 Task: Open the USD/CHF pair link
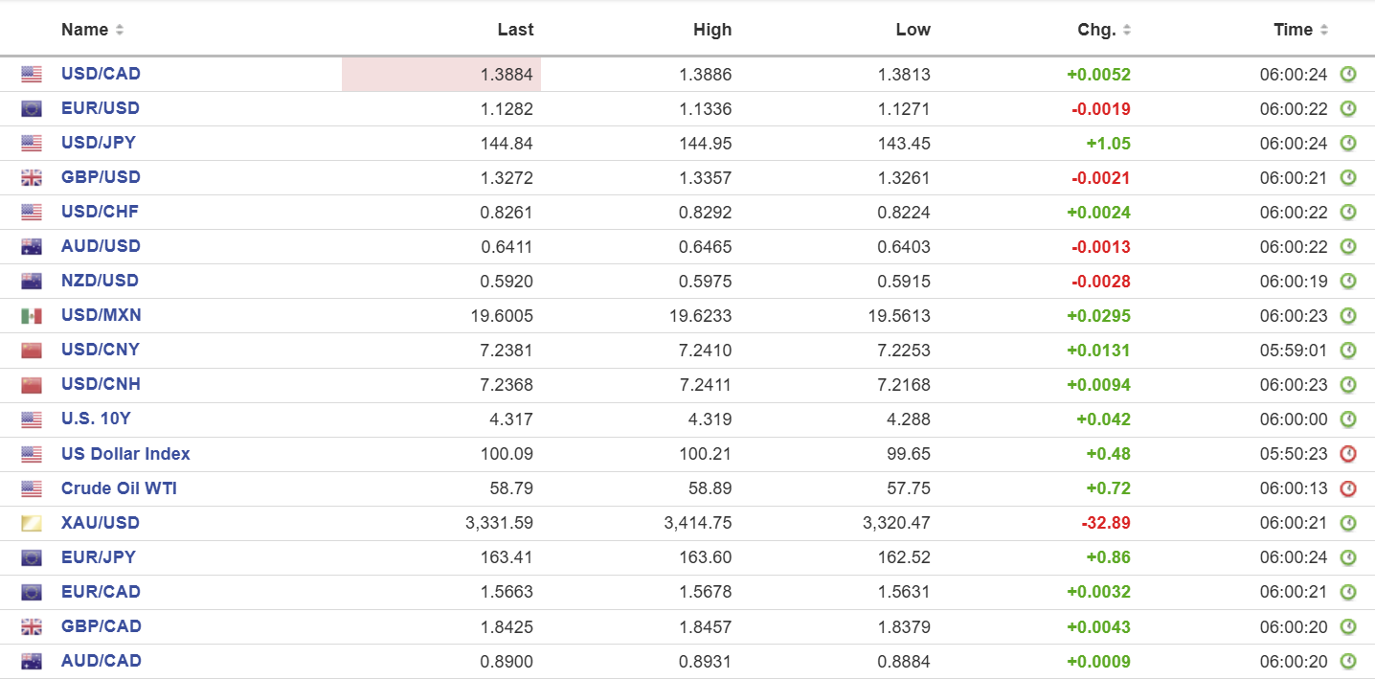[100, 212]
